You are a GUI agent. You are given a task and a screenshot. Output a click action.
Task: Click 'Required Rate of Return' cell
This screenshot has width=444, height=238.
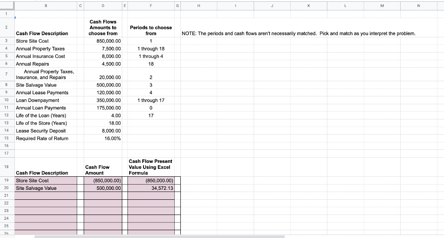tap(46, 139)
